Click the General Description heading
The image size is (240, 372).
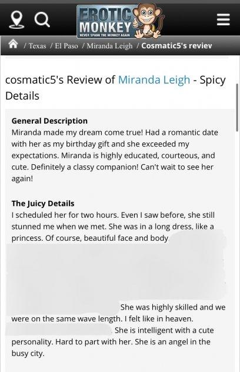[49, 121]
